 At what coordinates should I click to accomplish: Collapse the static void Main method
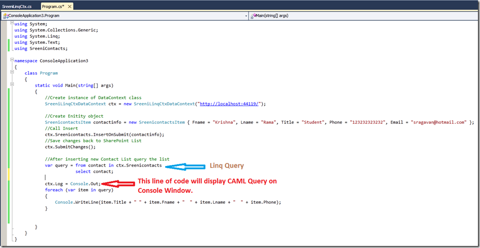12,84
